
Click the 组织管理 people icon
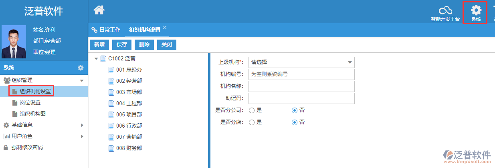pyautogui.click(x=6, y=80)
